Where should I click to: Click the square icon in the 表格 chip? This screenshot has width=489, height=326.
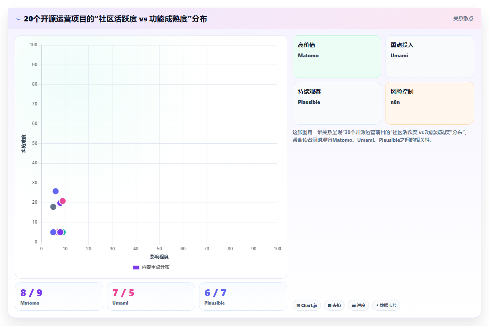[329, 305]
